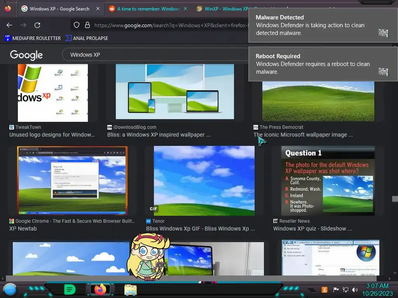Click 'The iconic Microsoft wallpaper image' title
This screenshot has height=298, width=398.
[303, 135]
